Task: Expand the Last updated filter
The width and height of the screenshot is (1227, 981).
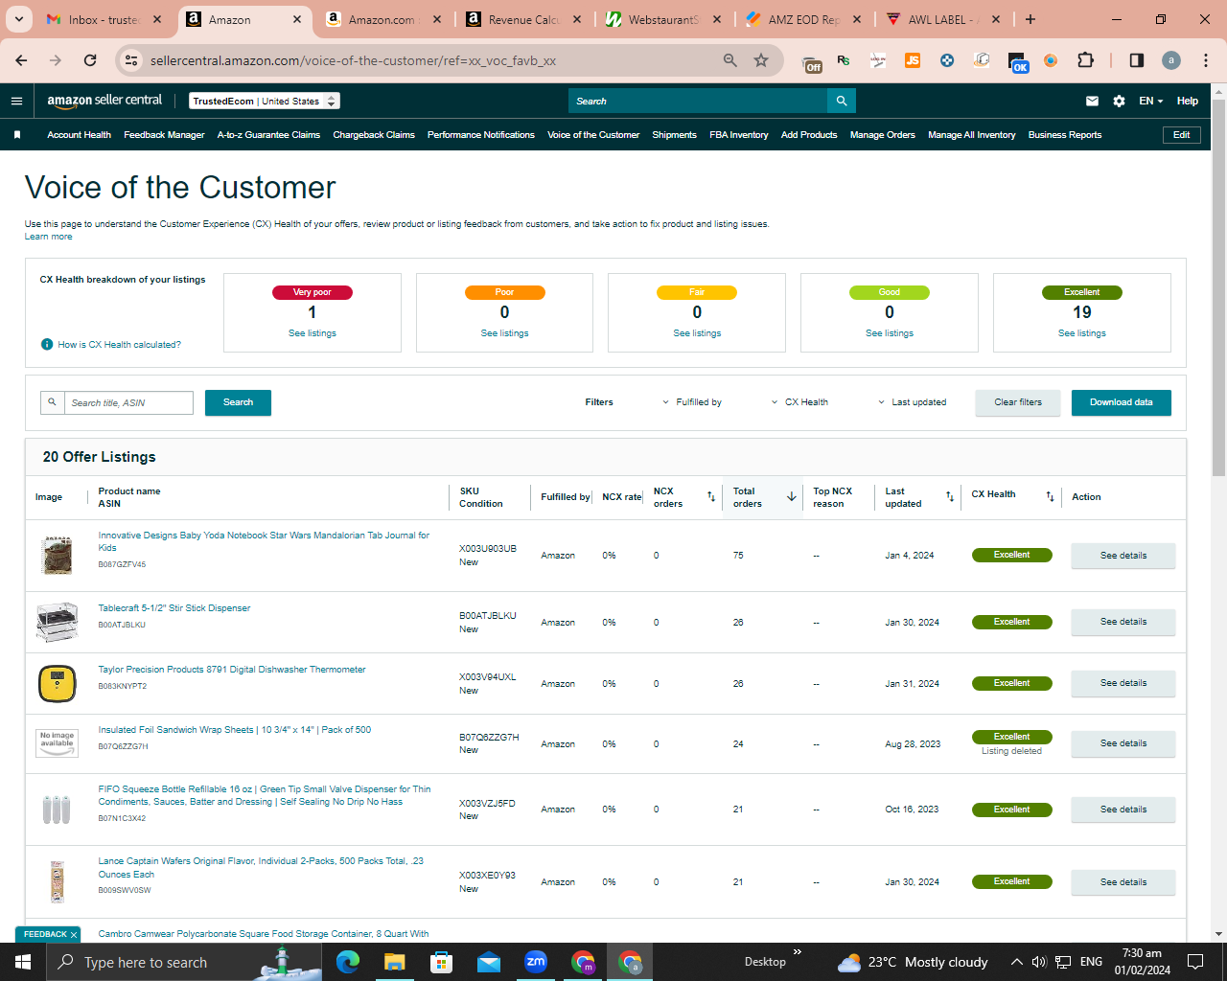Action: click(x=912, y=402)
